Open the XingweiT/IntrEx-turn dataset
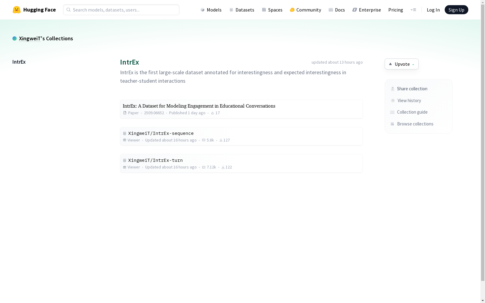Viewport: 485px width, 303px height. pyautogui.click(x=156, y=160)
